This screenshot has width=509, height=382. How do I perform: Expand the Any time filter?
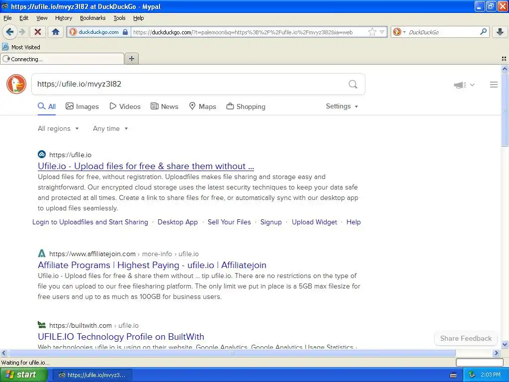110,129
